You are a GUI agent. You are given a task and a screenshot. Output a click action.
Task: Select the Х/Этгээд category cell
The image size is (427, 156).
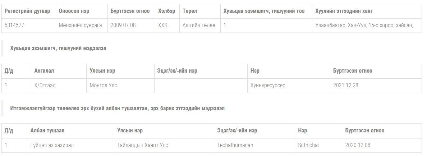point(59,86)
